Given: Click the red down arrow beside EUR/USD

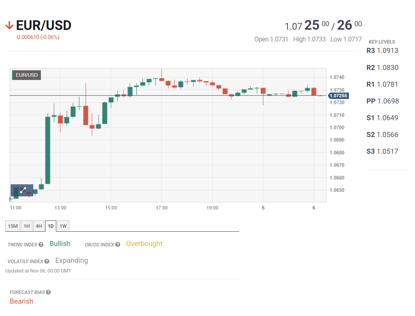Looking at the screenshot, I should (9, 26).
